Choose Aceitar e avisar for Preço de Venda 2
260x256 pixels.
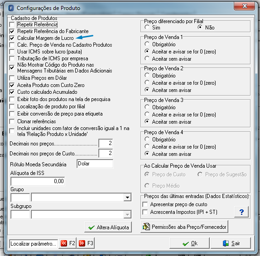tap(147, 82)
